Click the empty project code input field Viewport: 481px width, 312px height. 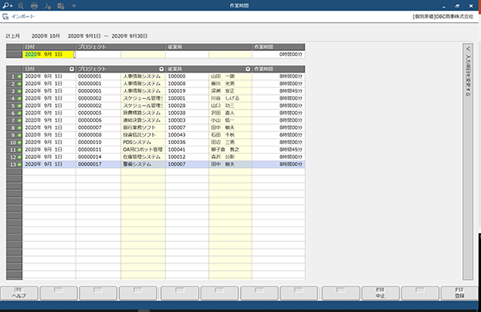pos(98,54)
